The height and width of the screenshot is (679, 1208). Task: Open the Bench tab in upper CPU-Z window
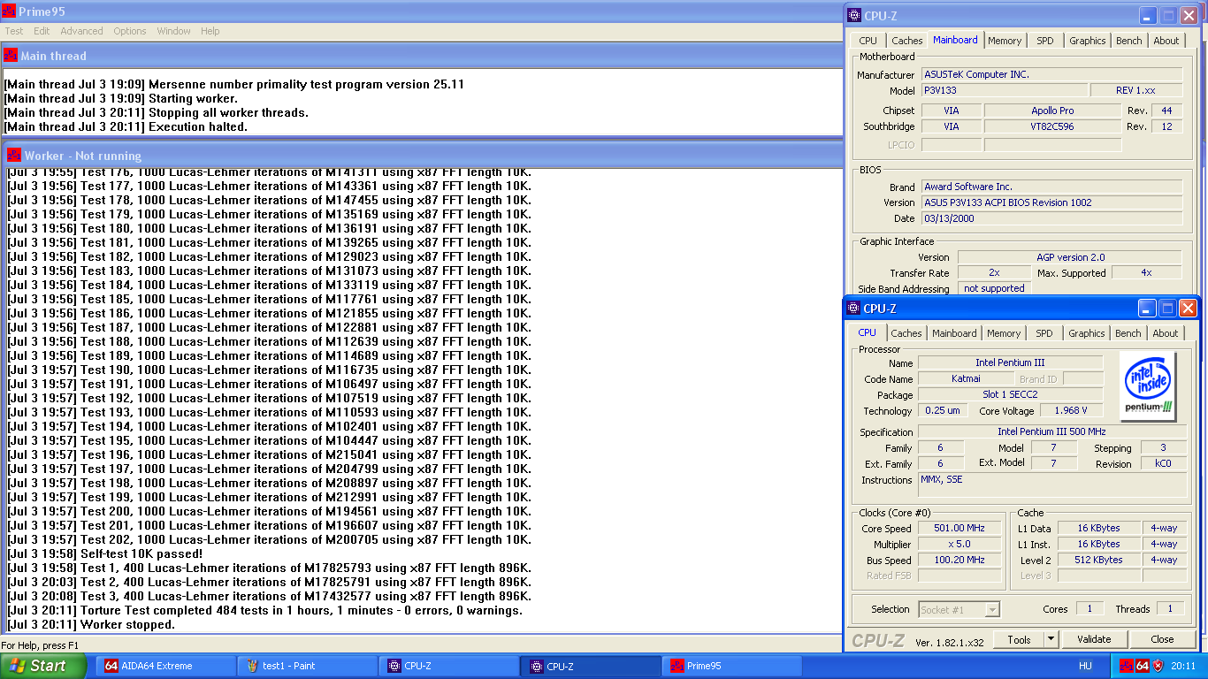tap(1128, 41)
